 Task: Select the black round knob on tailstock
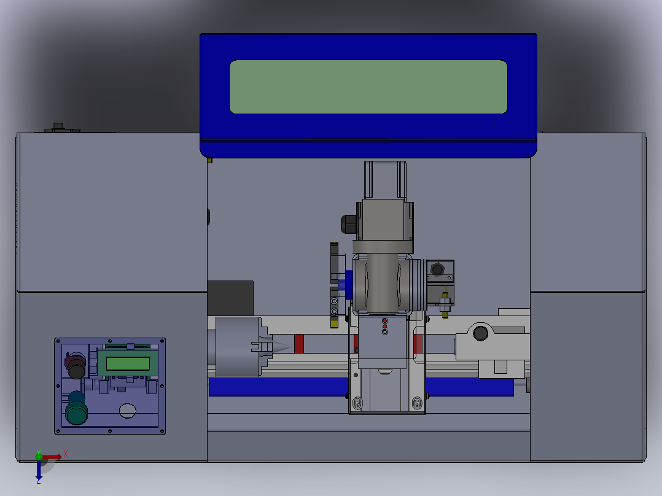click(x=480, y=333)
